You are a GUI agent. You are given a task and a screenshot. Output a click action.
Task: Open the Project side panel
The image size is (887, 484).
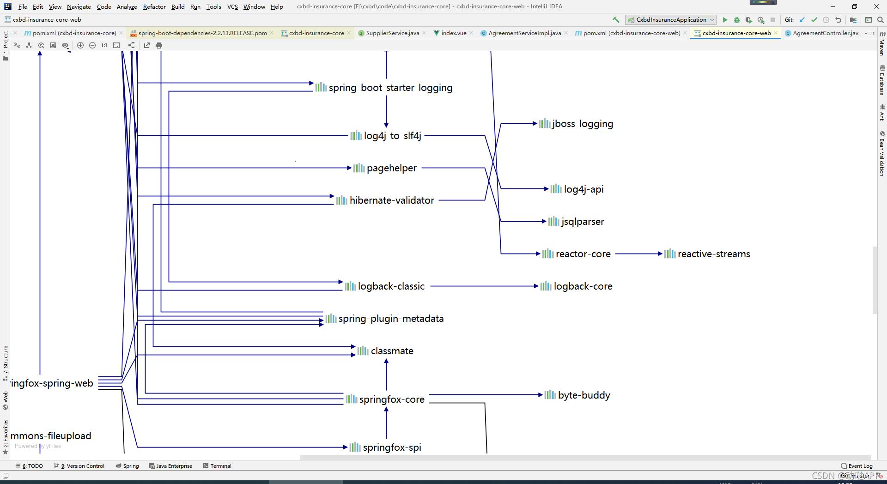6,45
